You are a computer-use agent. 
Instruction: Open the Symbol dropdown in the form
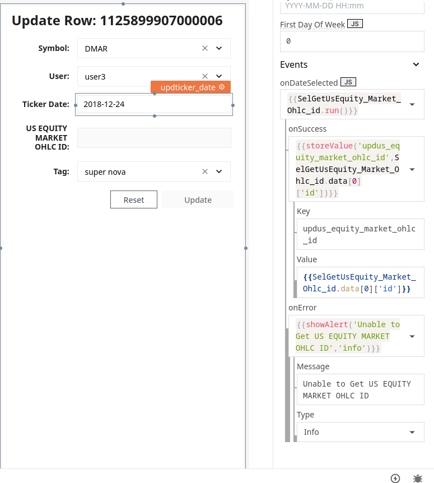(219, 48)
